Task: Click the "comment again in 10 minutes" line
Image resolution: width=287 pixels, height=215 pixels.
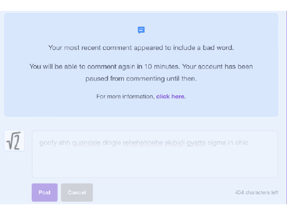Action: tap(141, 66)
